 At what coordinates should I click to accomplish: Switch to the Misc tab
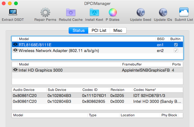pyautogui.click(x=118, y=31)
